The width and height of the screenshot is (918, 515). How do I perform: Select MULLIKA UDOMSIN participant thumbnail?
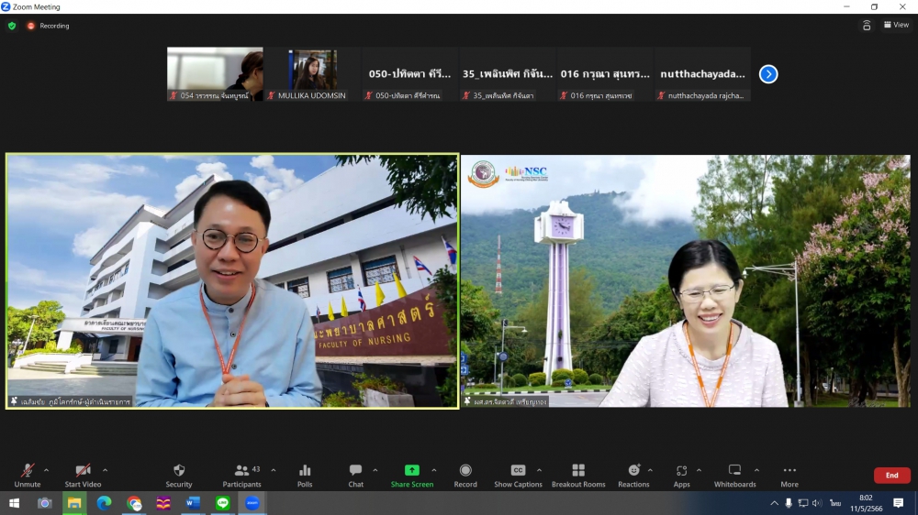pos(312,74)
